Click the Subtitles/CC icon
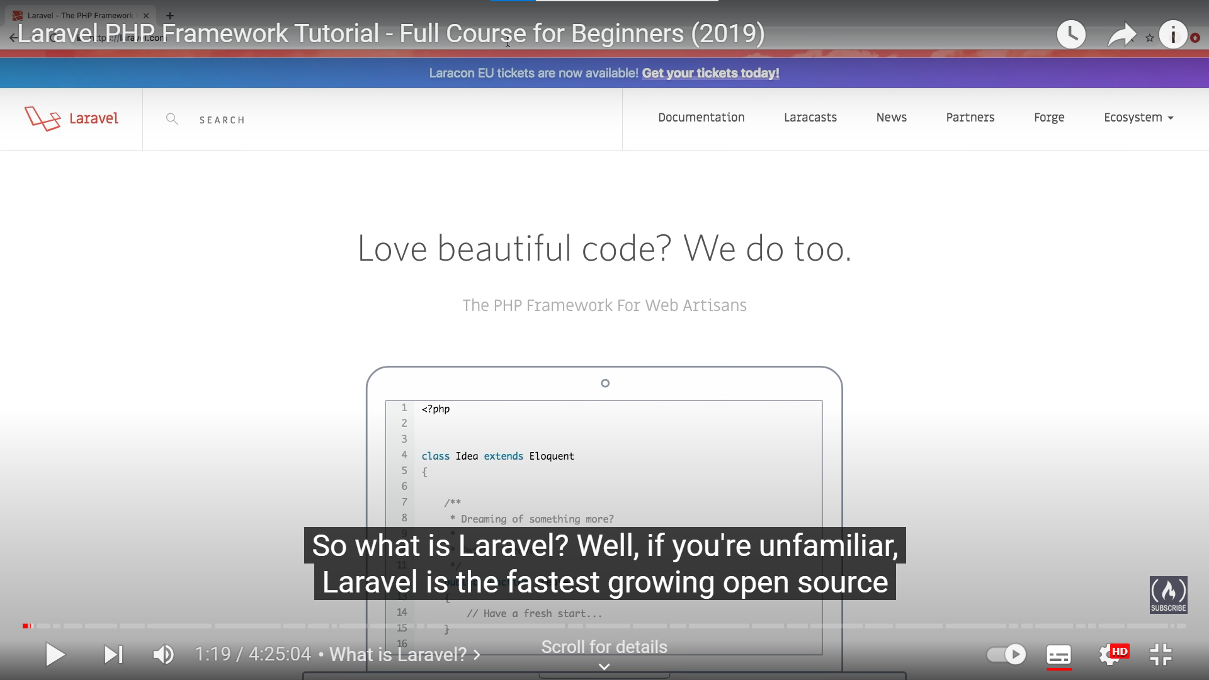 pyautogui.click(x=1060, y=655)
